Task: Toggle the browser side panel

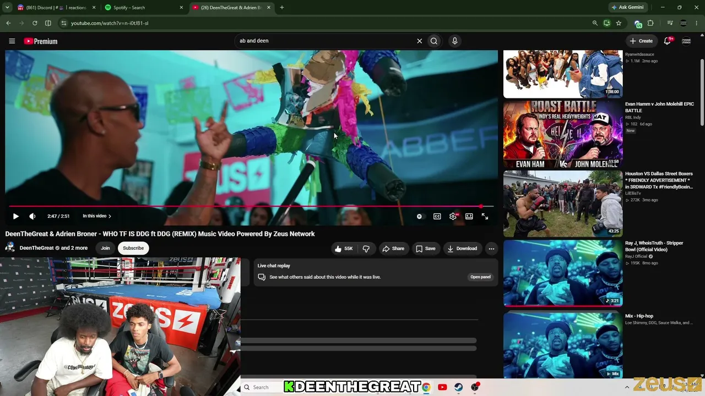Action: point(48,23)
